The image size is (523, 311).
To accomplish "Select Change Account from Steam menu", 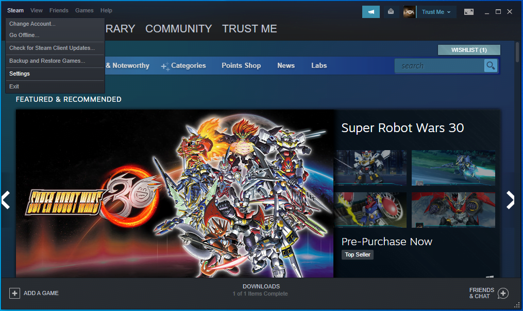I will click(55, 24).
